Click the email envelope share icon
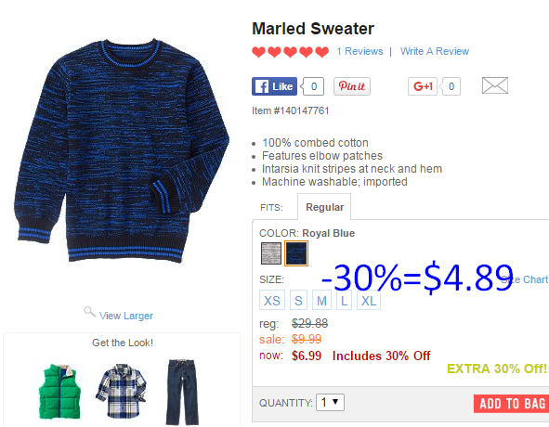This screenshot has height=427, width=549. 495,85
